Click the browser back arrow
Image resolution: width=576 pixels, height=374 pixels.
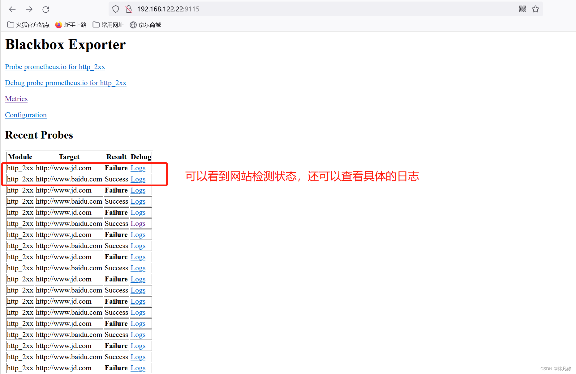(x=12, y=9)
